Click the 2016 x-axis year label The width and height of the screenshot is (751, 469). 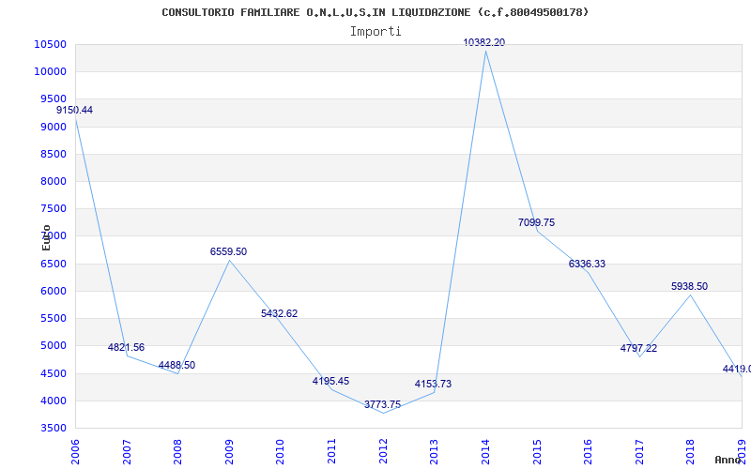(x=588, y=451)
